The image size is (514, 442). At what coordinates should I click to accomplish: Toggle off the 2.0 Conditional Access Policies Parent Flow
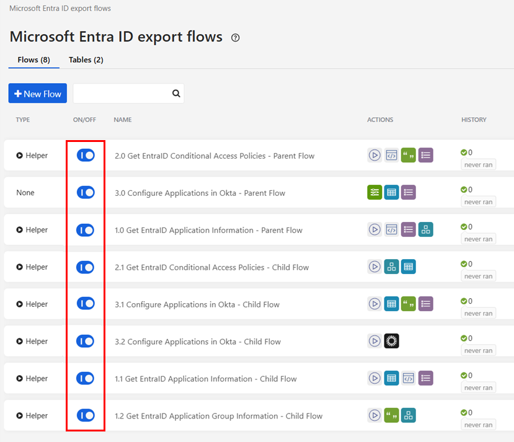point(86,156)
